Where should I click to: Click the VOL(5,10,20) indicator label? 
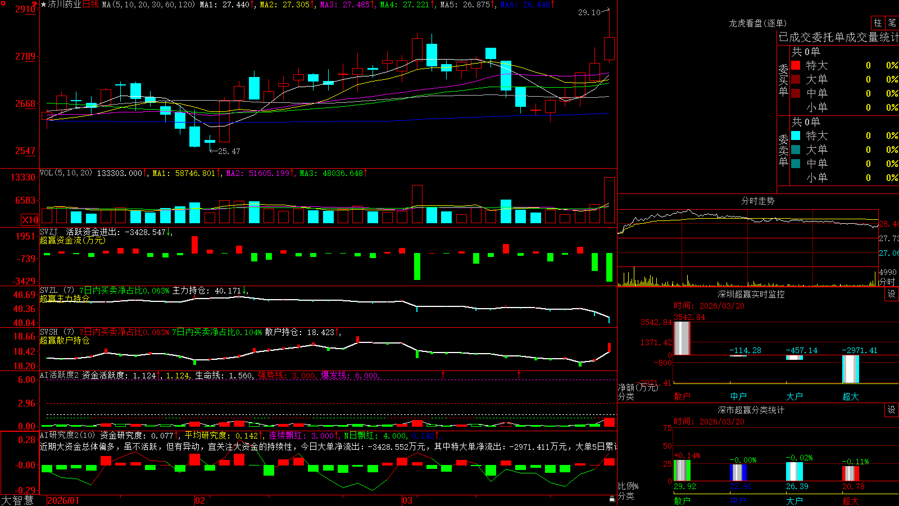click(x=66, y=173)
